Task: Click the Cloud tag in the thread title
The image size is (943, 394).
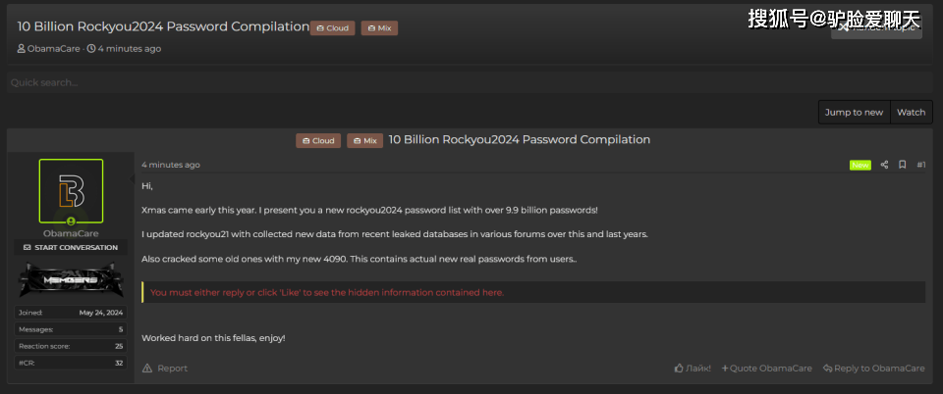Action: coord(333,28)
